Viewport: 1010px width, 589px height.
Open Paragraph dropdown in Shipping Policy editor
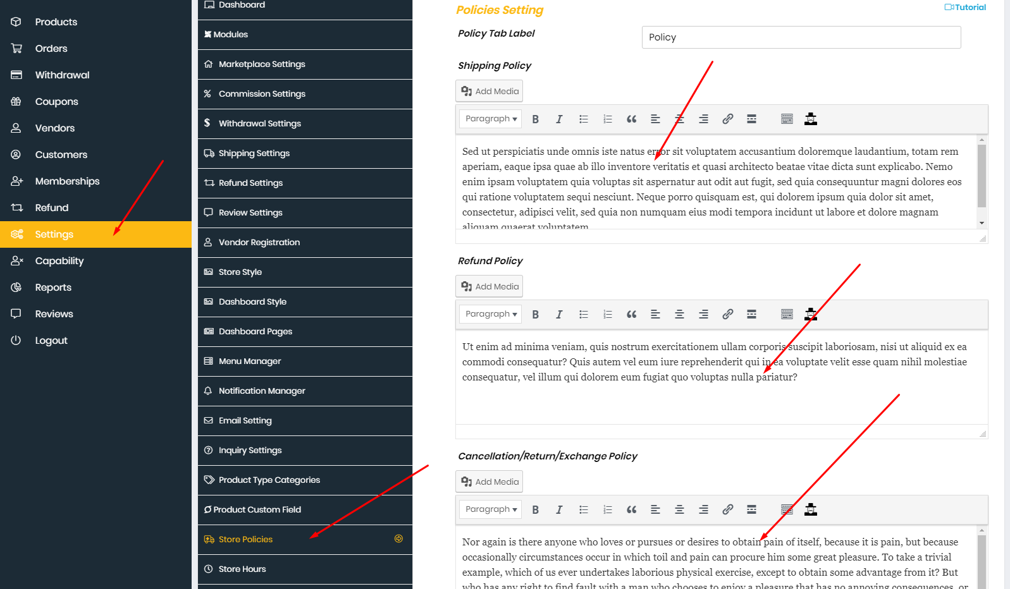click(x=490, y=119)
